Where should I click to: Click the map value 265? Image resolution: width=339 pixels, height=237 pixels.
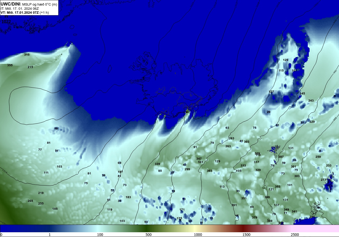30,201
